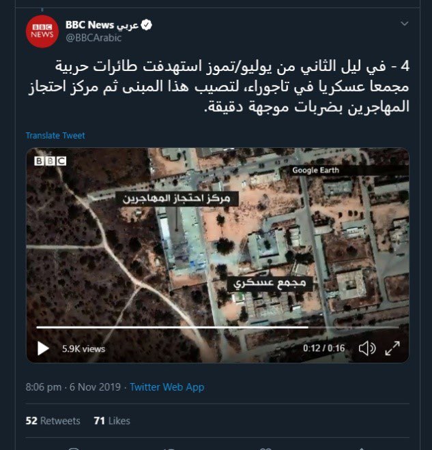
Task: Open the BBC News عربي account name
Action: pos(102,25)
